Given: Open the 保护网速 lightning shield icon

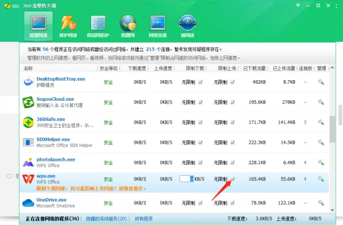Looking at the screenshot, I should click(x=68, y=23).
